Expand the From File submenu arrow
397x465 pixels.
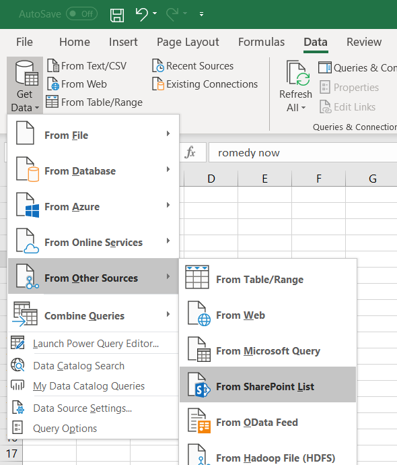[x=168, y=133]
